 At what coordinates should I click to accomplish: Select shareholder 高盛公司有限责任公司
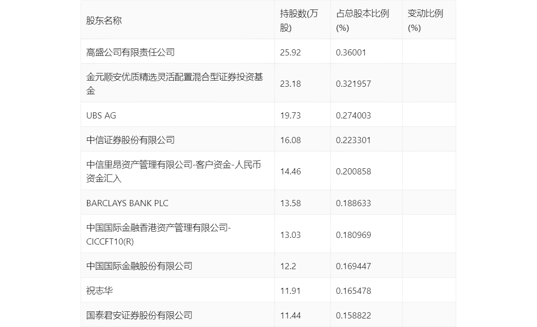click(131, 52)
